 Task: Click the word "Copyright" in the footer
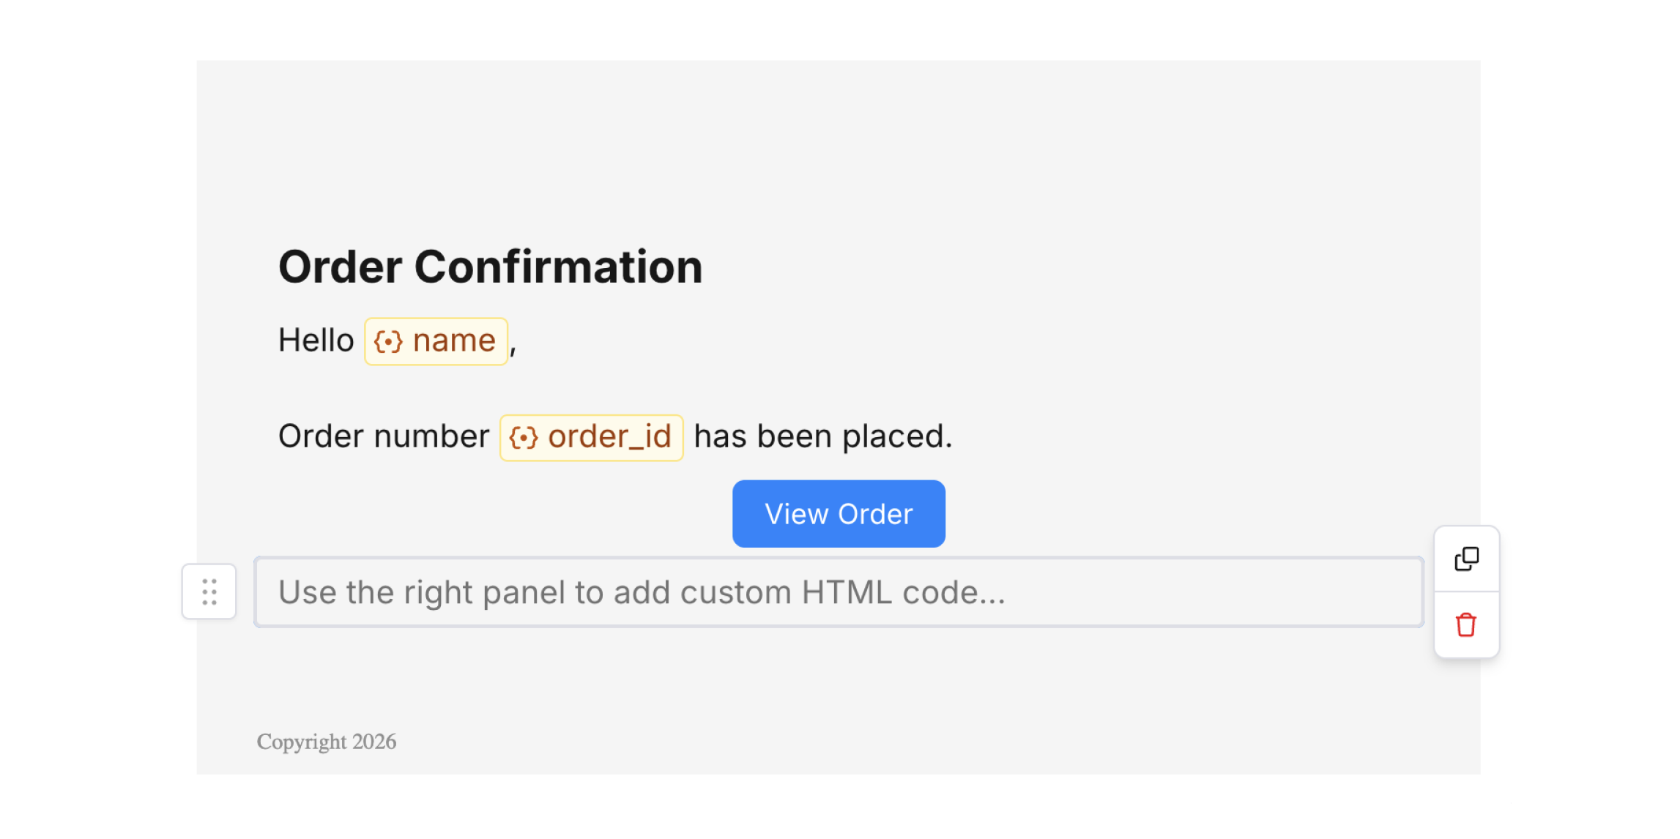coord(301,742)
